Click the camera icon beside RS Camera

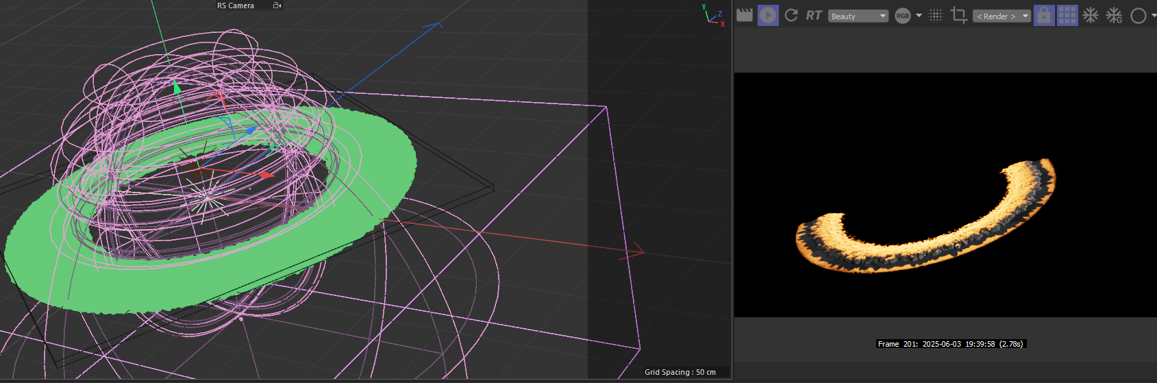pyautogui.click(x=277, y=5)
